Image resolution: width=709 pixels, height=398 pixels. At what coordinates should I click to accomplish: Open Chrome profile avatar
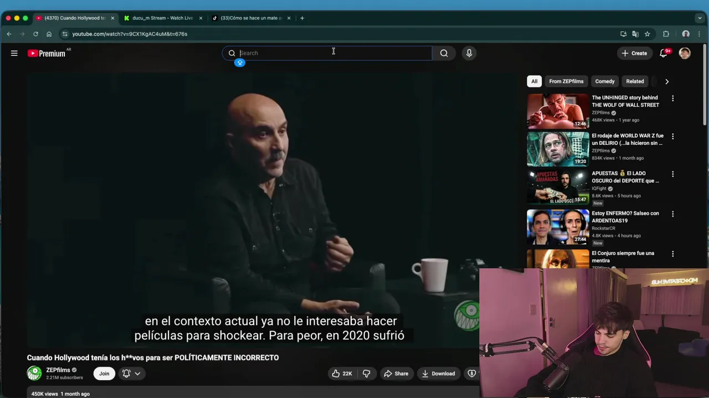[686, 34]
